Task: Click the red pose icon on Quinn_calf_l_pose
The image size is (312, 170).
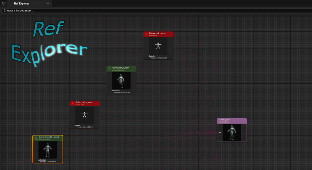Action: tap(146, 34)
